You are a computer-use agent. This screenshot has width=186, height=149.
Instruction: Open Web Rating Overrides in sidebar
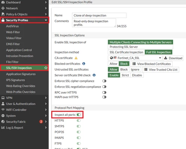[x=21, y=86]
